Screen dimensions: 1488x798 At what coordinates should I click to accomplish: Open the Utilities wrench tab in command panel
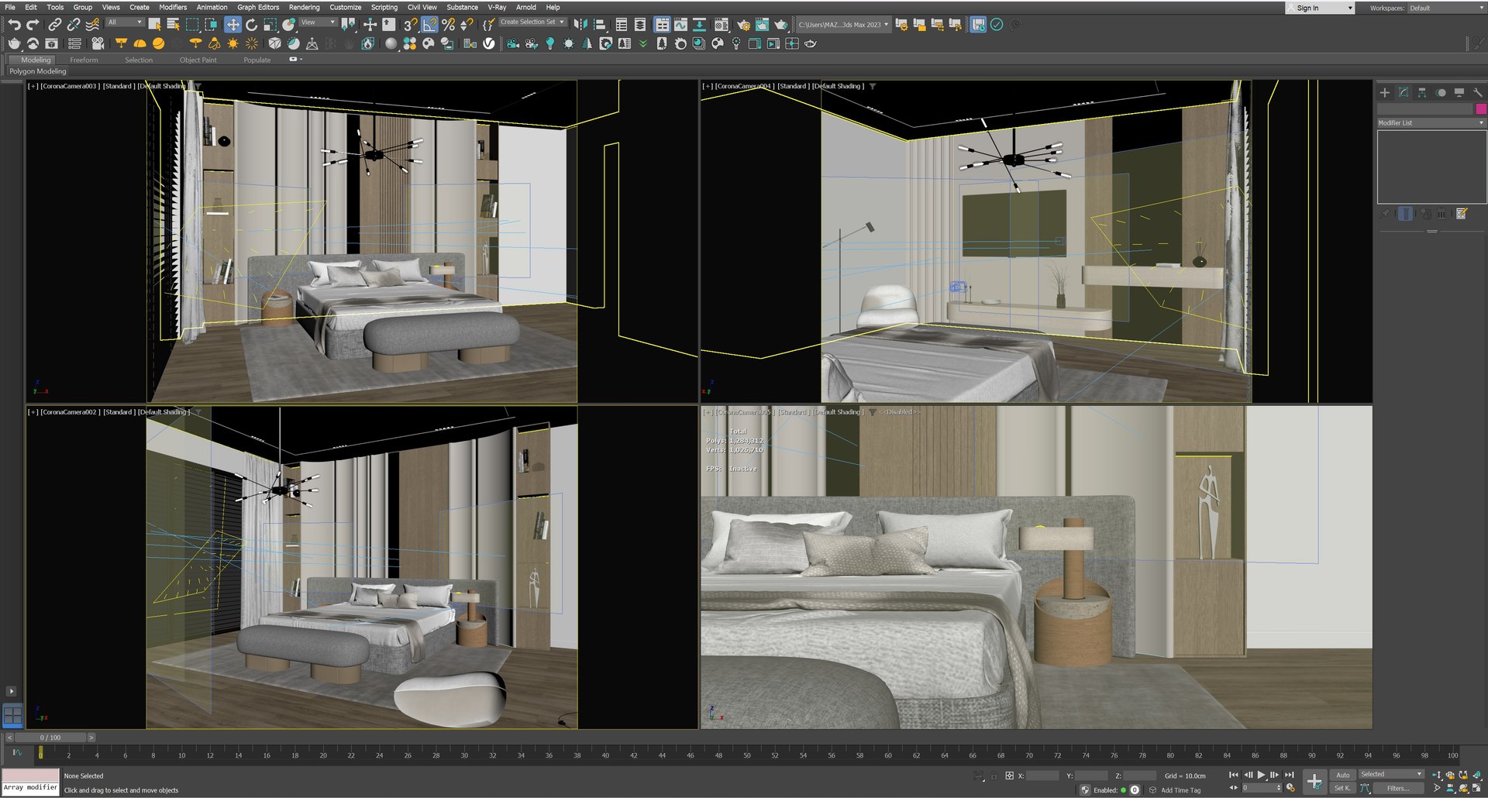[x=1478, y=92]
